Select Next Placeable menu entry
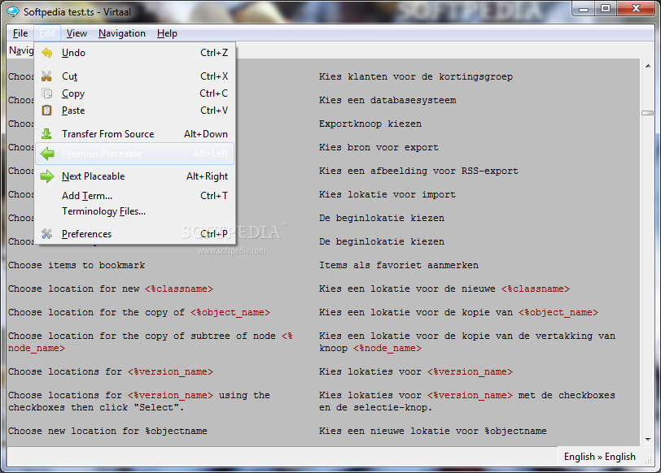661x473 pixels. (x=135, y=176)
